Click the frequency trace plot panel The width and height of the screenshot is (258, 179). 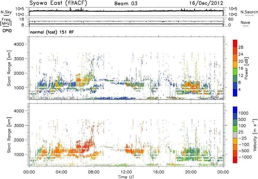126,22
